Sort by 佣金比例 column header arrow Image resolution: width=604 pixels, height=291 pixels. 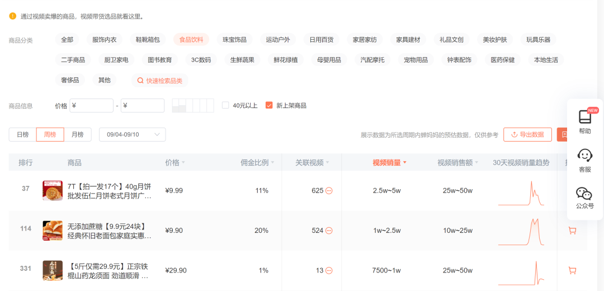pos(273,163)
